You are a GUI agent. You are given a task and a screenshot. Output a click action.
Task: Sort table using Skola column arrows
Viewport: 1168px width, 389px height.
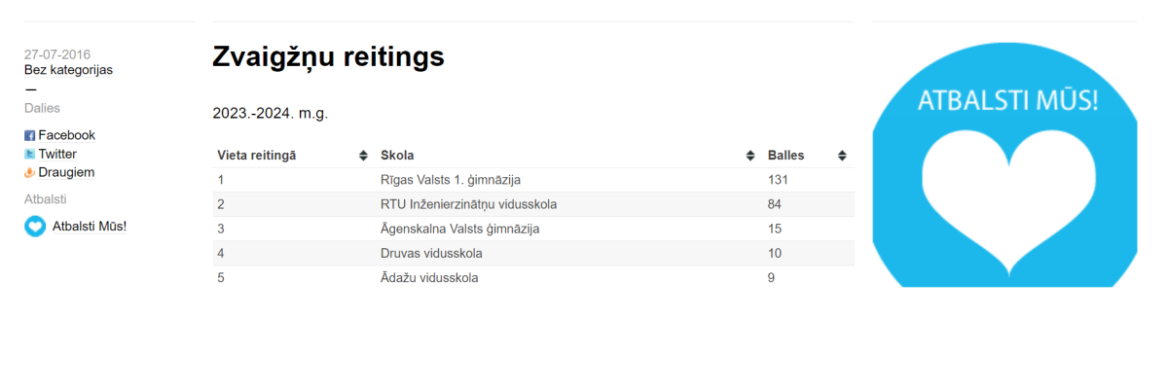pos(750,156)
